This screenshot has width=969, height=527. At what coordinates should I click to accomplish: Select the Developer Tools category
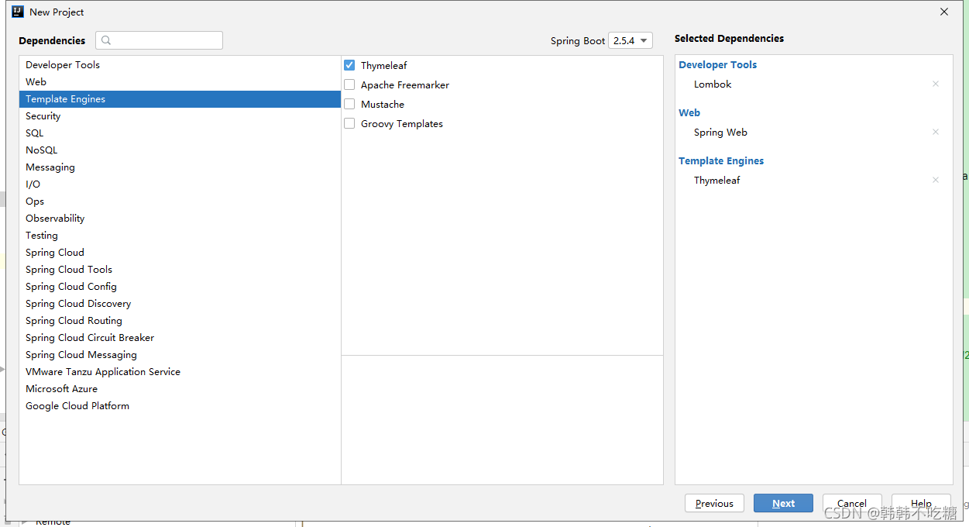pos(180,65)
